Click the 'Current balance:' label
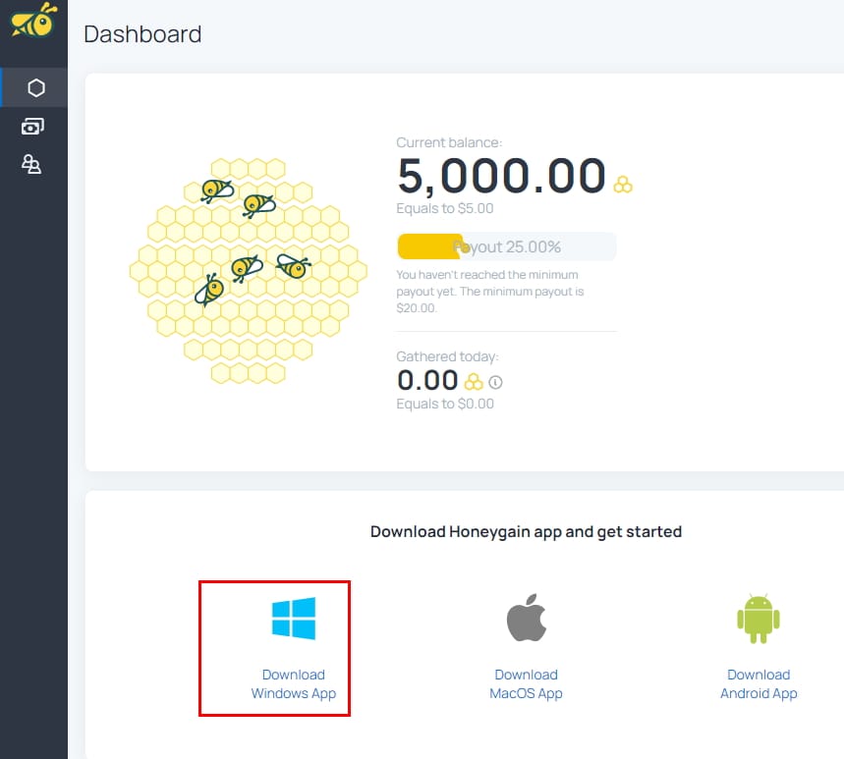Image resolution: width=844 pixels, height=759 pixels. coord(449,142)
